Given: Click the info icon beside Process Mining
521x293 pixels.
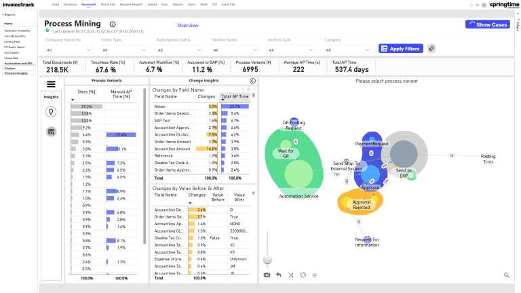Looking at the screenshot, I should (113, 24).
